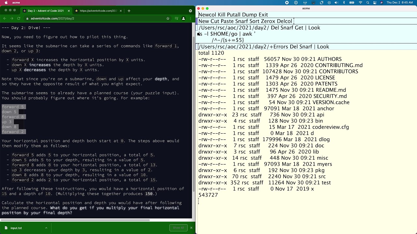Click the Chrome back arrow
The image size is (417, 234).
[x=5, y=19]
